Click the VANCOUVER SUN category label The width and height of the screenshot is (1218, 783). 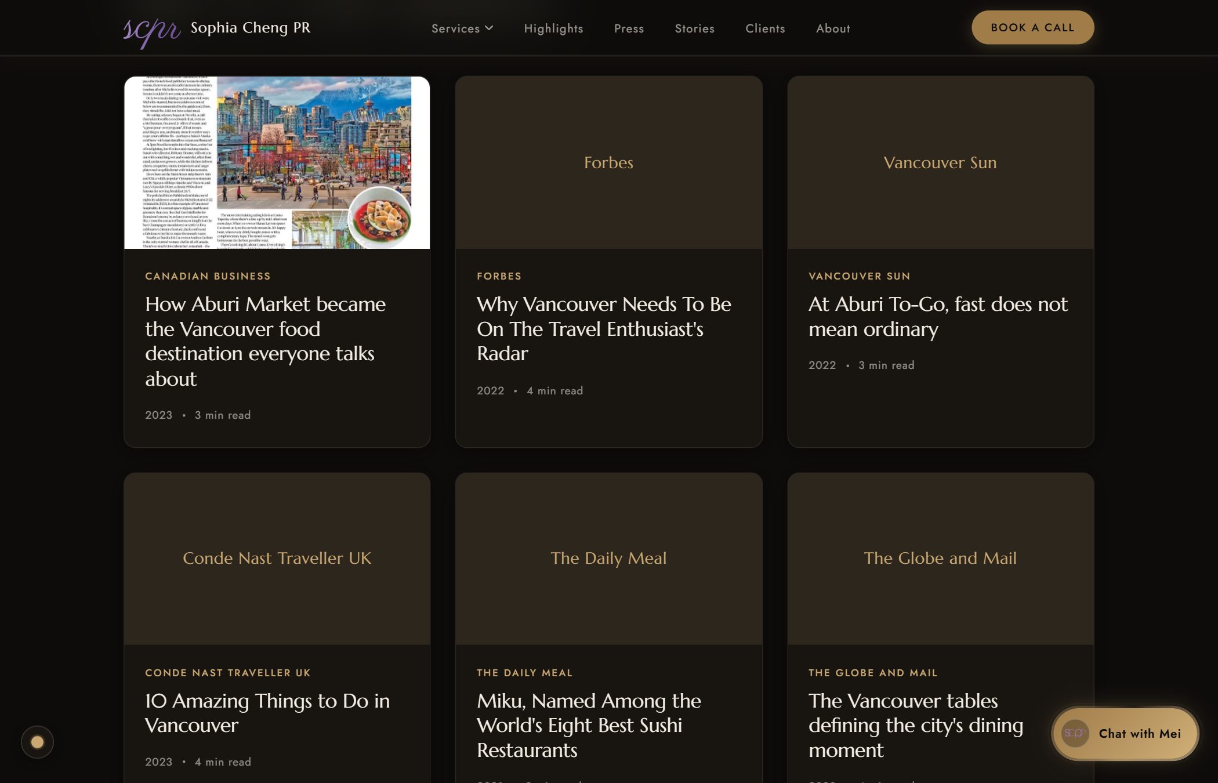[x=859, y=276]
